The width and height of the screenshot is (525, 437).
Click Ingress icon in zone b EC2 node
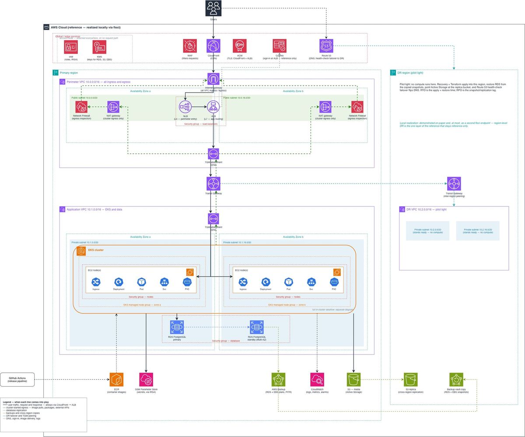(x=243, y=282)
